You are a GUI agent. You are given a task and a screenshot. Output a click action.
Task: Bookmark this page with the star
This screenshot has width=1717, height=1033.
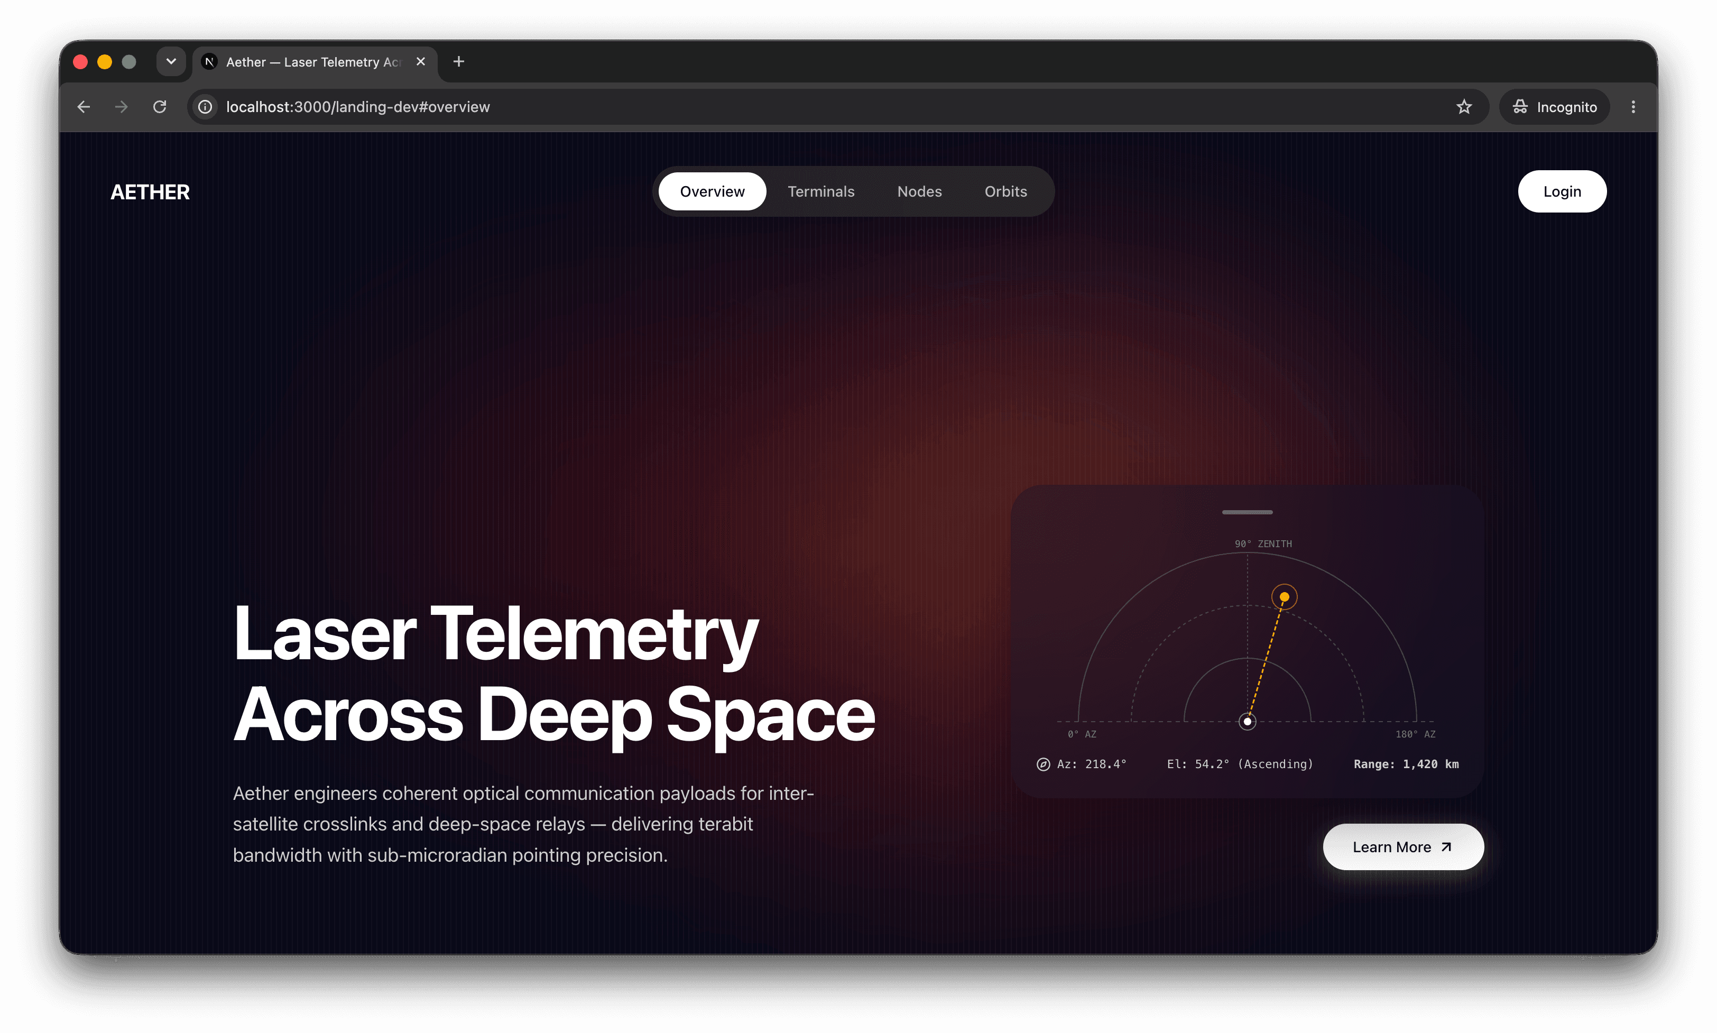click(1464, 106)
